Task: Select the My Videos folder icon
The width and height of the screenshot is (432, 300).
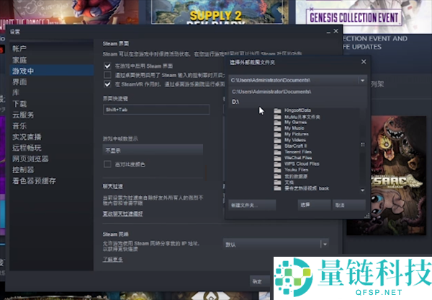Action: [277, 140]
